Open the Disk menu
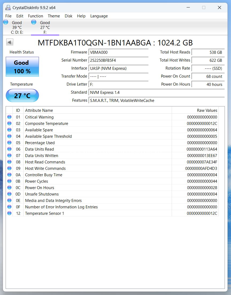This screenshot has height=295, width=231. coord(68,16)
